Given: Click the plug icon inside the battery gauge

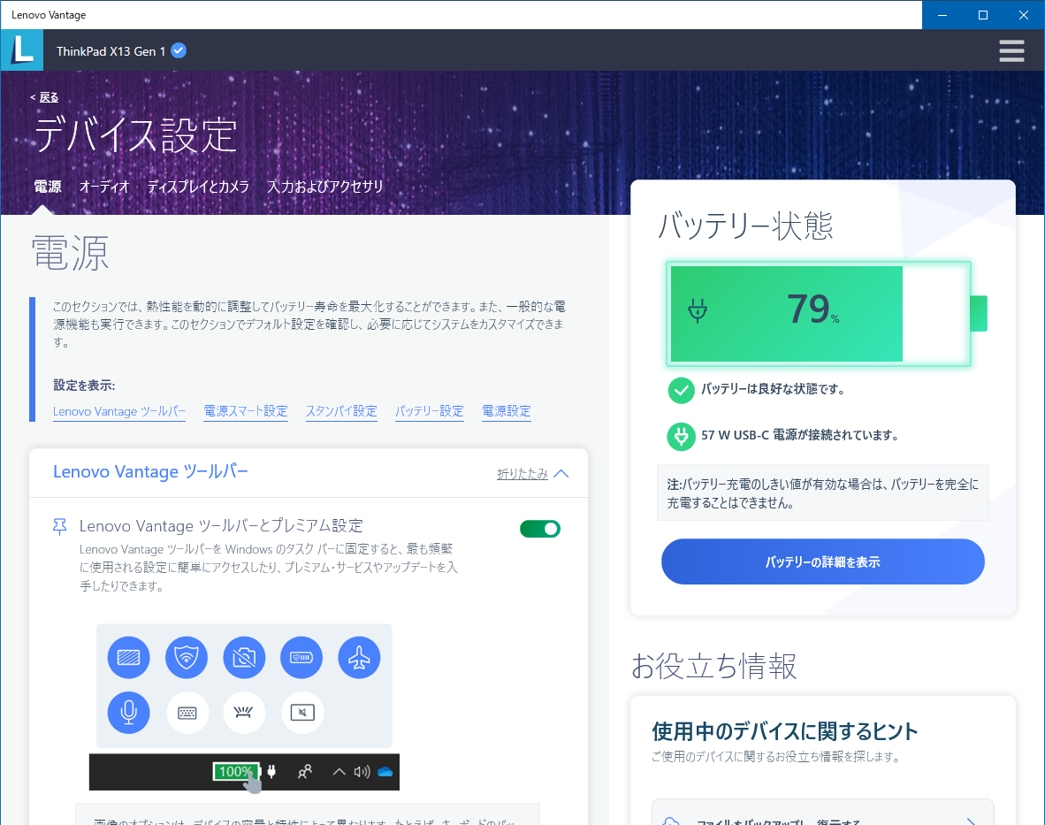Looking at the screenshot, I should point(698,310).
